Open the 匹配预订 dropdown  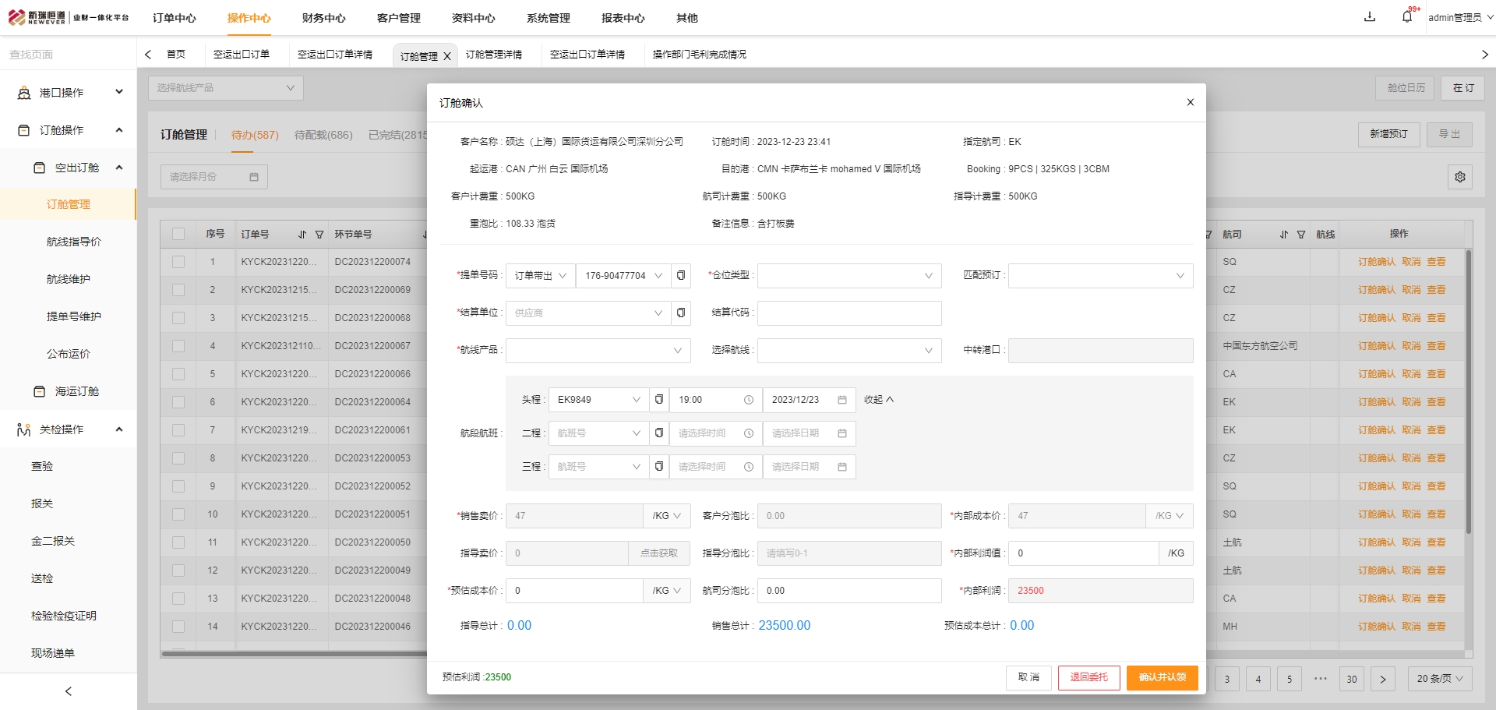1100,275
